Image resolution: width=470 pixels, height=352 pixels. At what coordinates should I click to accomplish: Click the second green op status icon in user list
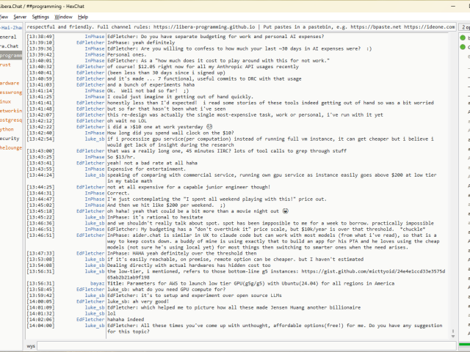pyautogui.click(x=464, y=47)
